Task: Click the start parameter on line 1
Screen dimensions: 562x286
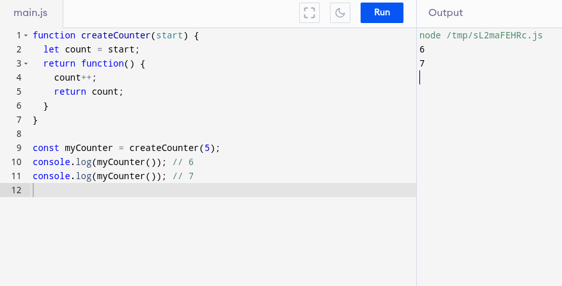Action: point(169,36)
